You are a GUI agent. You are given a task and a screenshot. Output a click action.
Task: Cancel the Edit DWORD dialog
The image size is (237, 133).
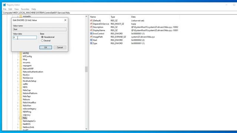[x=60, y=47]
